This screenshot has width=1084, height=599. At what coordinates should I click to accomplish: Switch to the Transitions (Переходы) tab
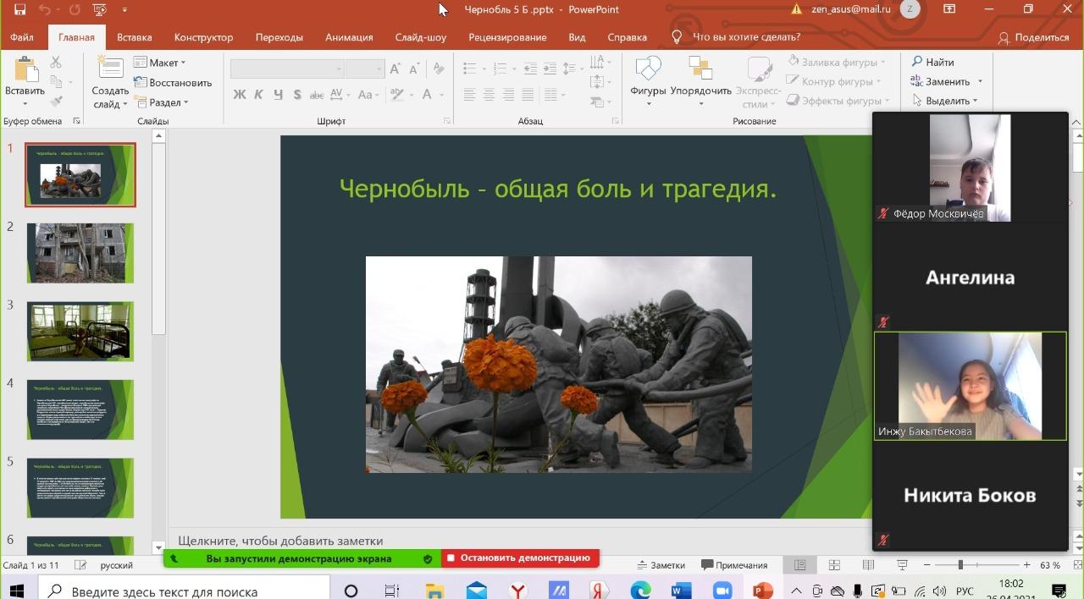coord(279,37)
